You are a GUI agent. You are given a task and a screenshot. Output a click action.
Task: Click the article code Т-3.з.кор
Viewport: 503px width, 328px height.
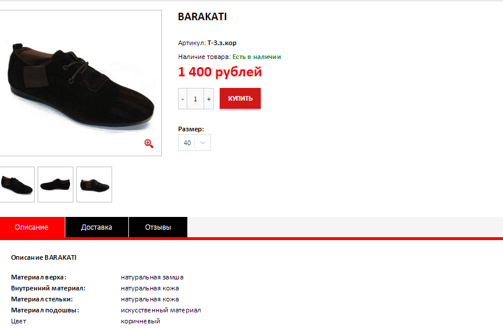click(222, 43)
